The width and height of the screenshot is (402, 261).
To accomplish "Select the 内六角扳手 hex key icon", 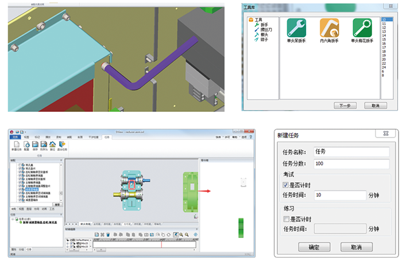I will pyautogui.click(x=329, y=28).
